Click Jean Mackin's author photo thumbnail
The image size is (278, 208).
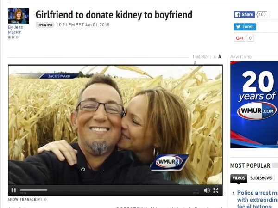(18, 16)
